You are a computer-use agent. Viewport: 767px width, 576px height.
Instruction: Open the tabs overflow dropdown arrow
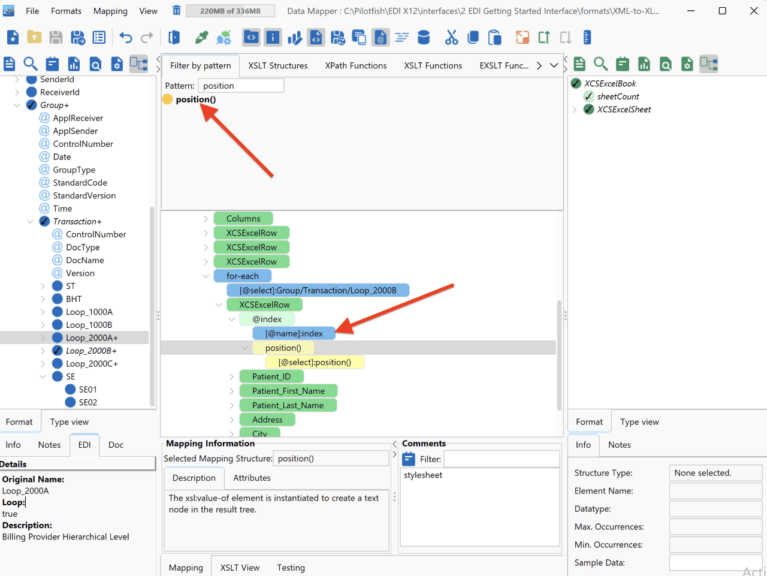(554, 65)
